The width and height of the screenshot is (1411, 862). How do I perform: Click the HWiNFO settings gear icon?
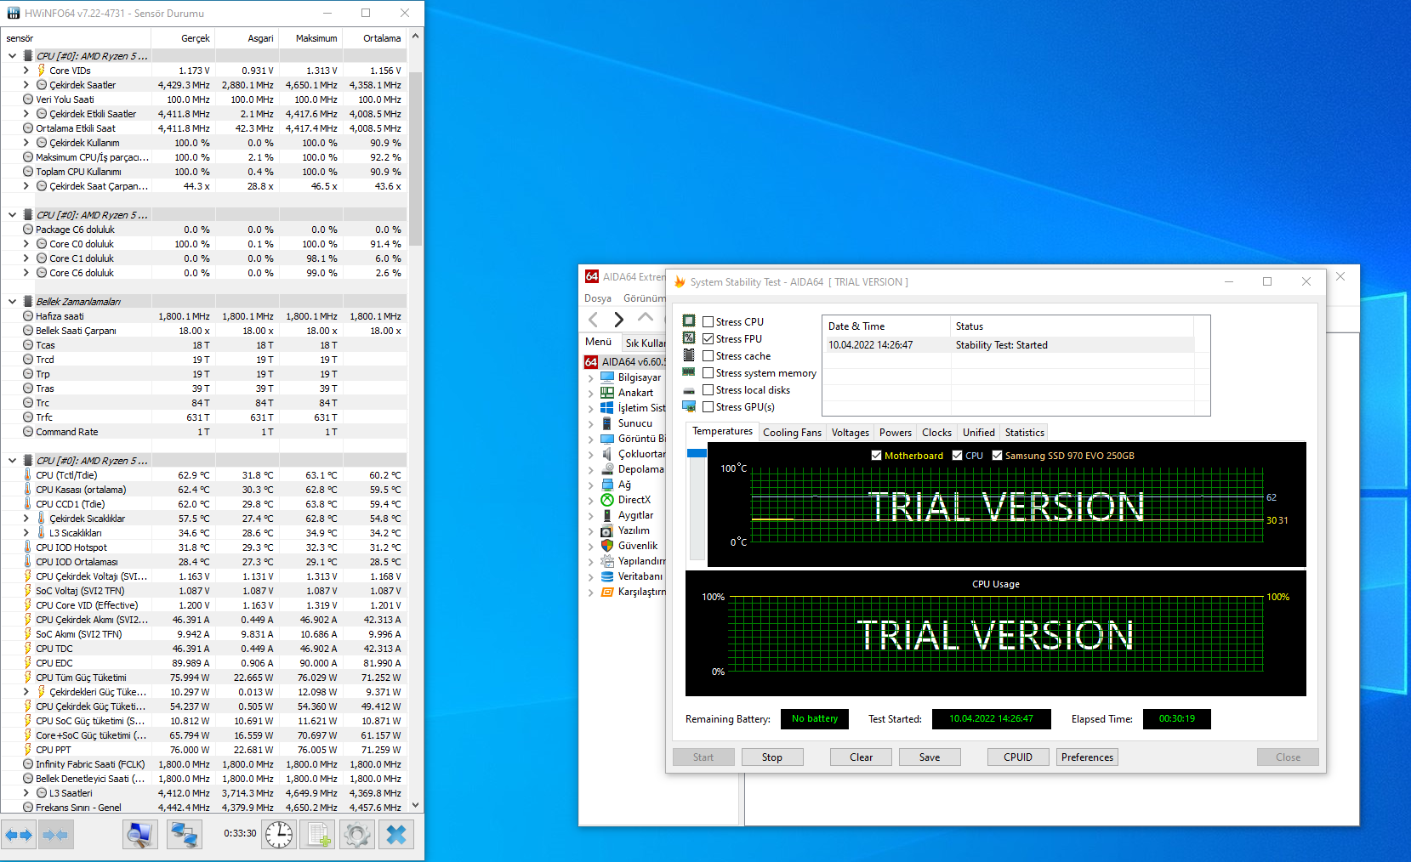coord(356,834)
